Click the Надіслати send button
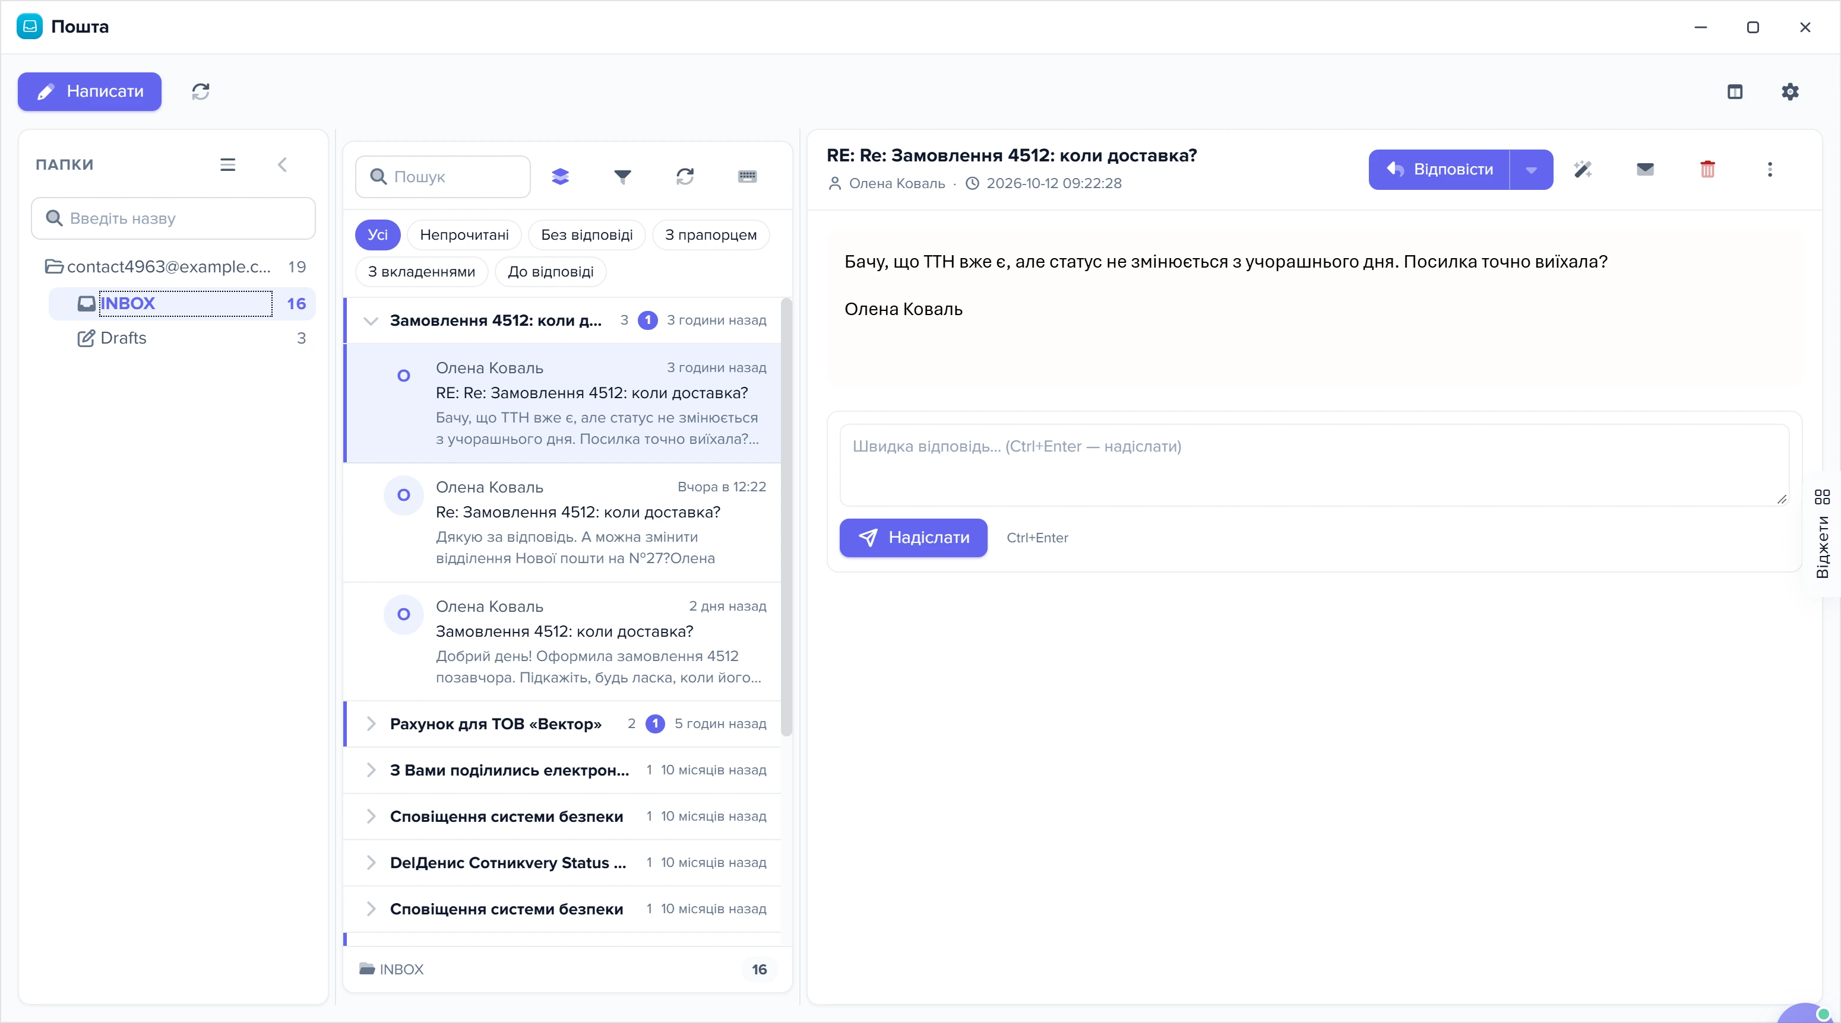This screenshot has height=1023, width=1841. pos(913,538)
